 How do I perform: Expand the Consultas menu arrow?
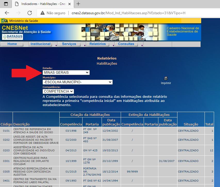coord(142,46)
